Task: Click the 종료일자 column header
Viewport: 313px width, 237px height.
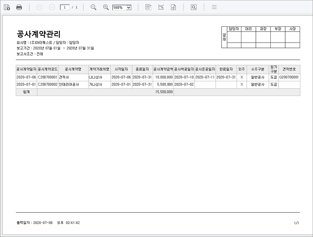Action: pos(142,69)
